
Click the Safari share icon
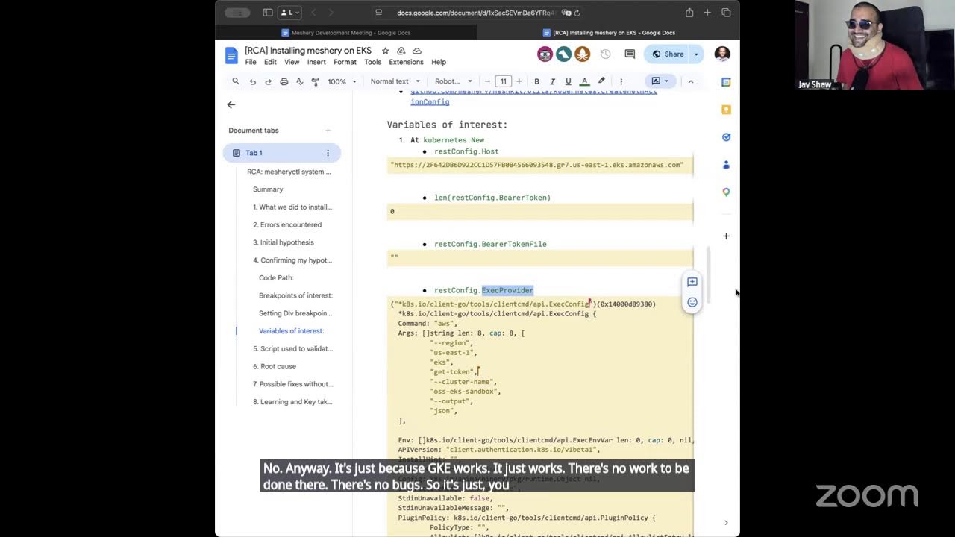point(689,13)
